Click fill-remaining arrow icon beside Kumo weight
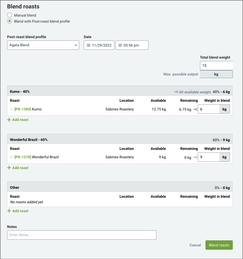The width and height of the screenshot is (243, 259). (x=195, y=109)
